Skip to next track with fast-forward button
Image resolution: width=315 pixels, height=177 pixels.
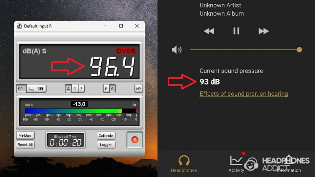tap(263, 31)
